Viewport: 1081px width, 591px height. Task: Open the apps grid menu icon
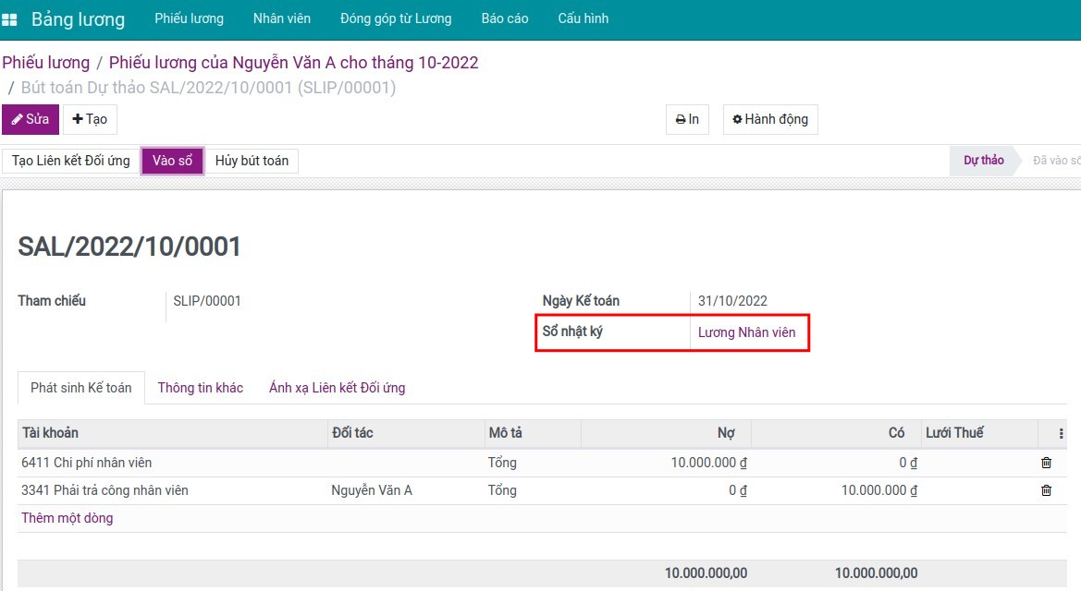point(10,19)
